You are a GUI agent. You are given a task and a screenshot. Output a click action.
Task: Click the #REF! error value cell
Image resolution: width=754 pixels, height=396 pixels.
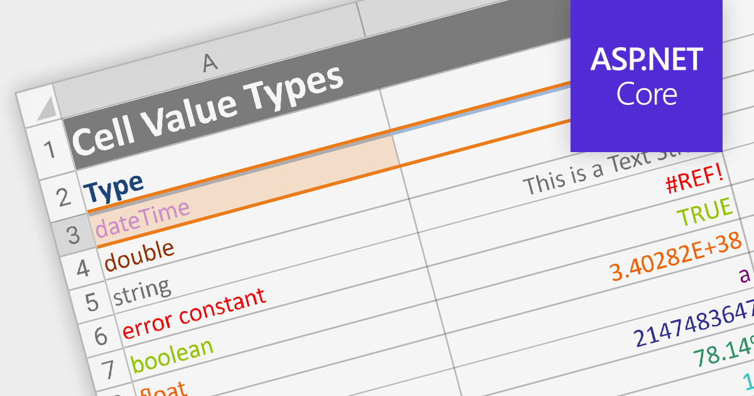click(695, 182)
